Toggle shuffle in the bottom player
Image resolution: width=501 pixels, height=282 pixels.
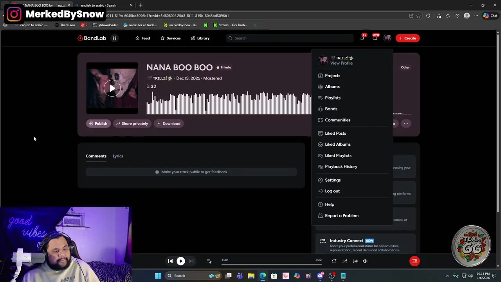point(344,261)
